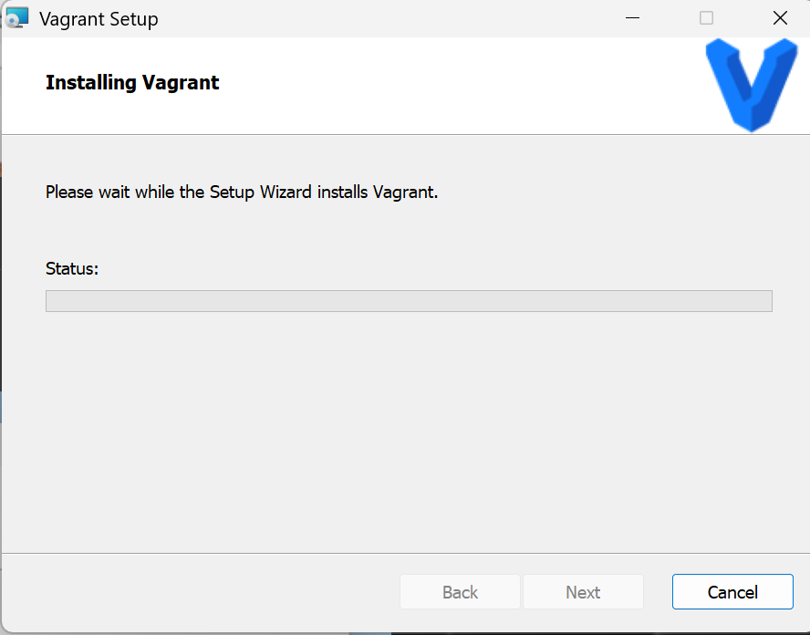
Task: Click the greyed-out maximize button
Action: click(706, 18)
